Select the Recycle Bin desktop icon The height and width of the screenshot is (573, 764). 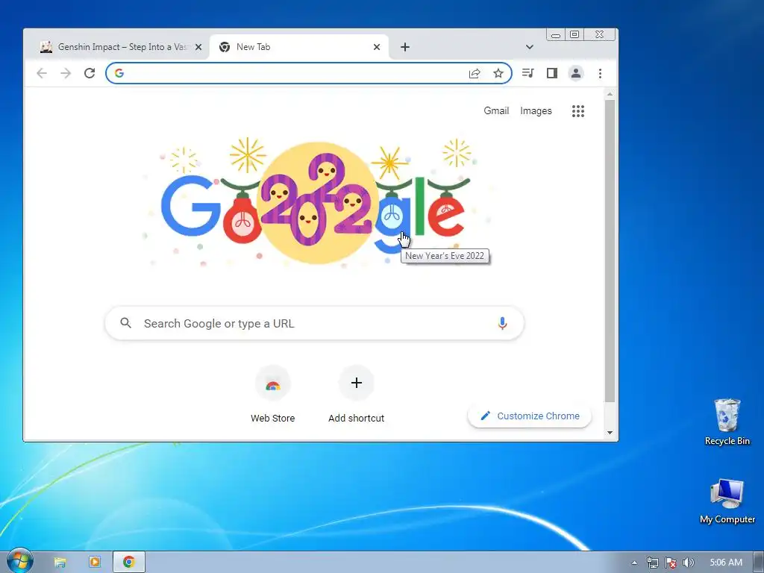[x=727, y=422]
